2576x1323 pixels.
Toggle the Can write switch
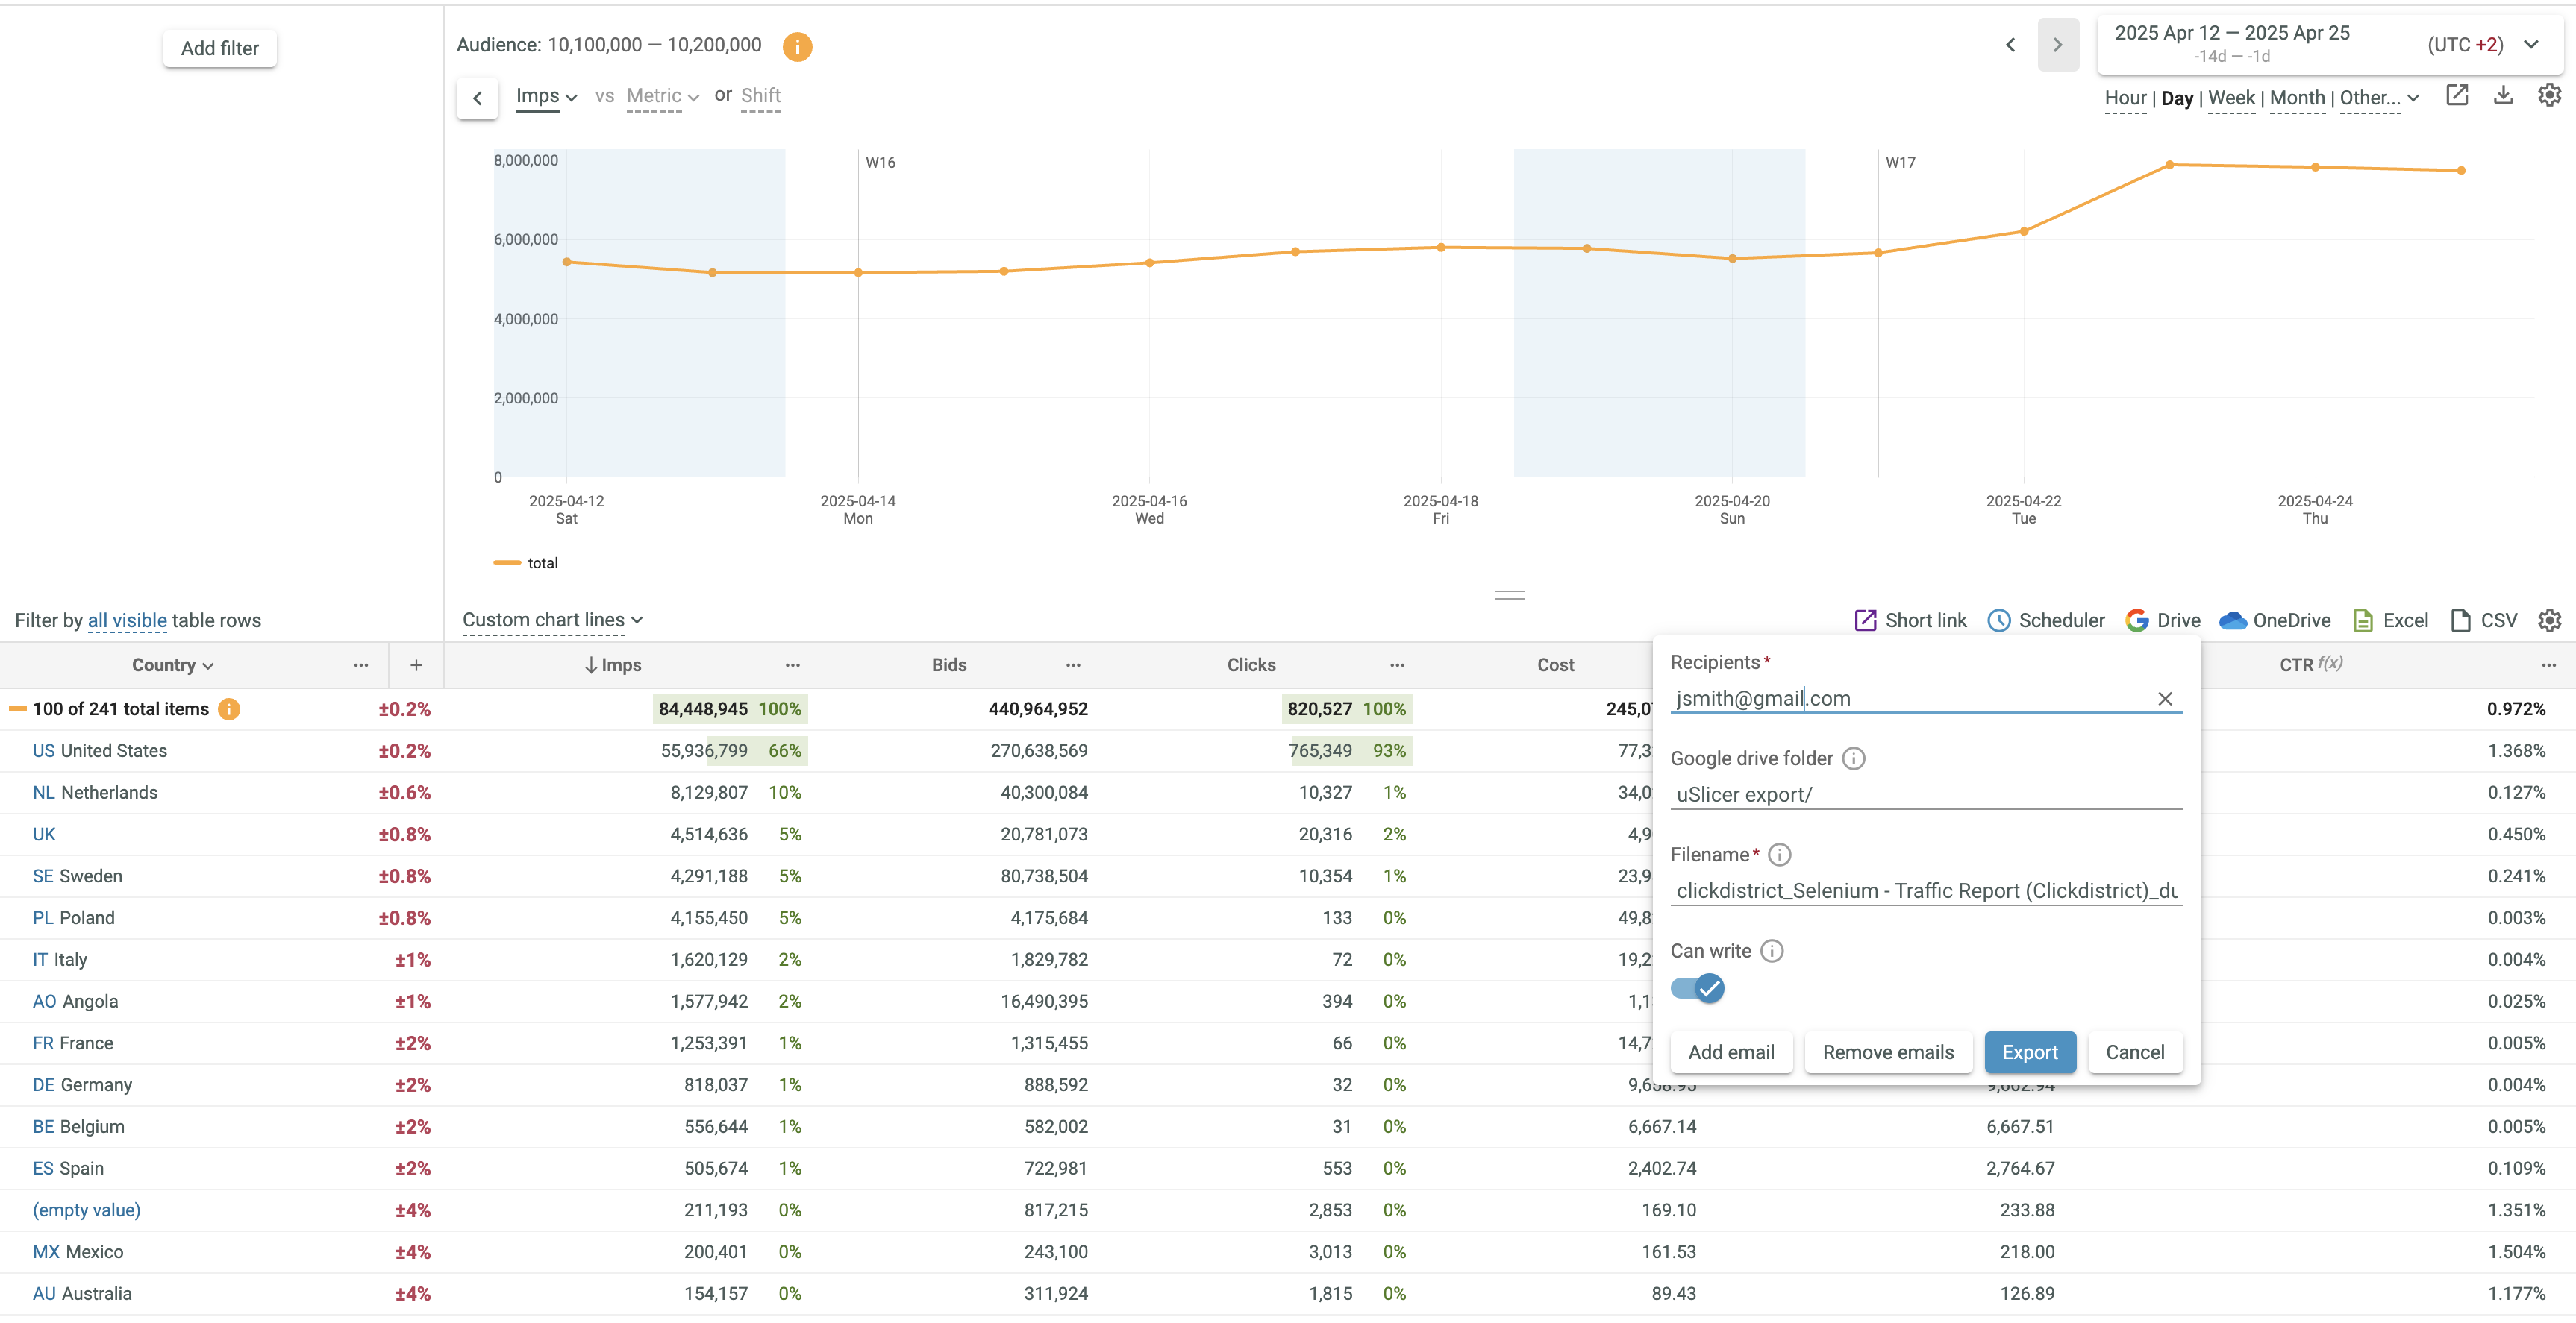1697,988
